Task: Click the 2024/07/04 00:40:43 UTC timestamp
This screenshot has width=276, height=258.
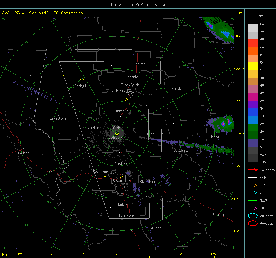Action: (x=43, y=13)
